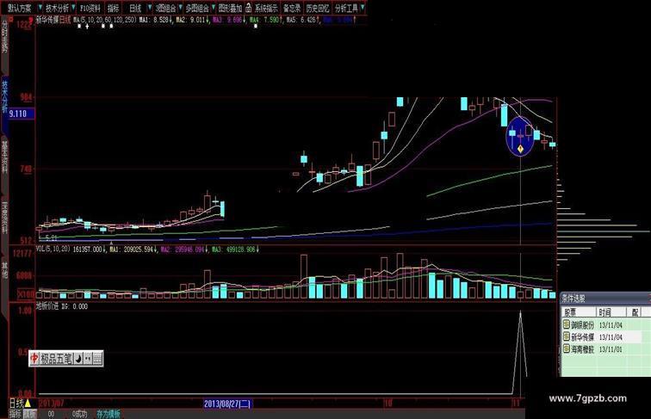The image size is (651, 419).
Task: Click the 指标 indicator button
Action: (x=113, y=8)
